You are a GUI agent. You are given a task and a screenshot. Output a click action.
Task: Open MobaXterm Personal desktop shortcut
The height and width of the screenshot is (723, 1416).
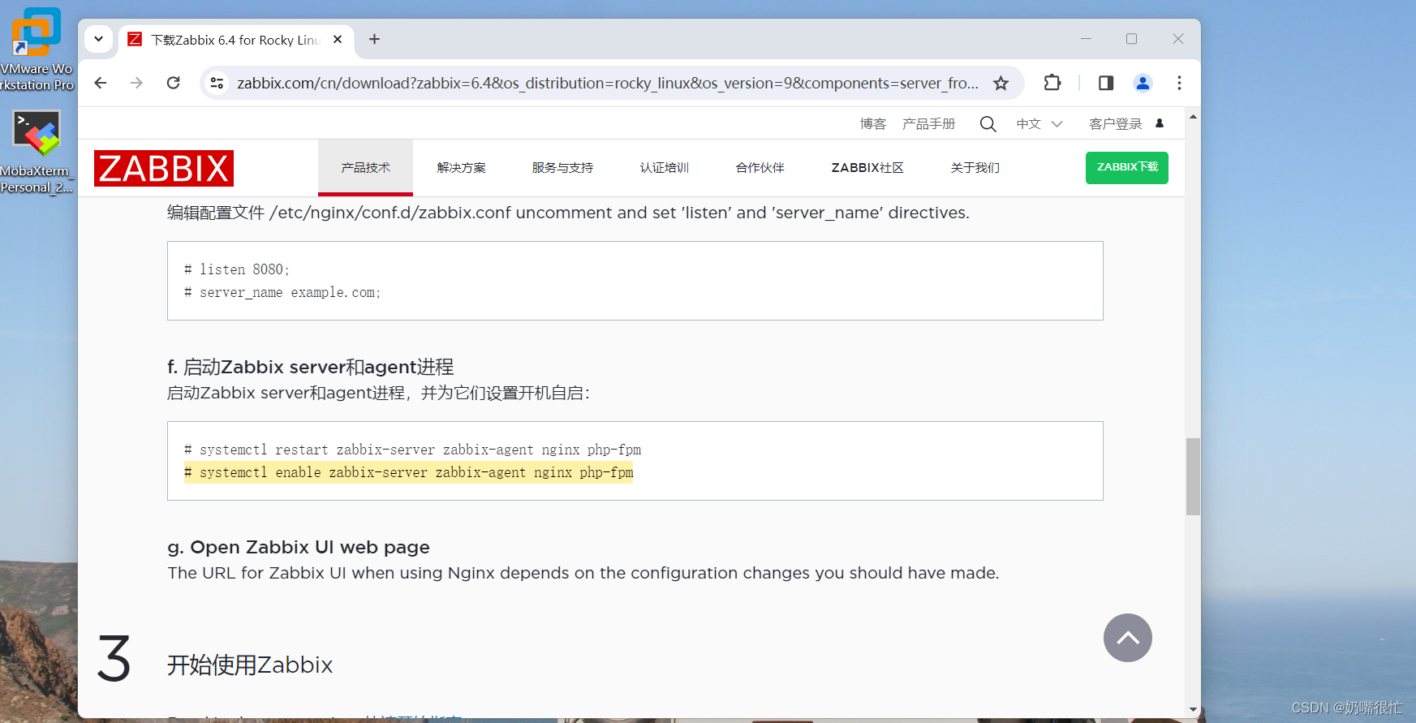[37, 152]
